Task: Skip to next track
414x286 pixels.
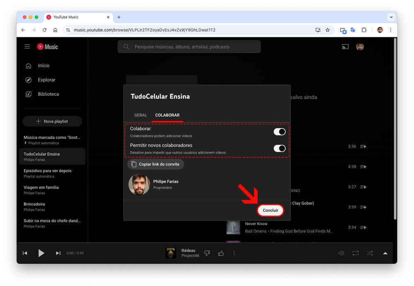Action: pos(58,253)
